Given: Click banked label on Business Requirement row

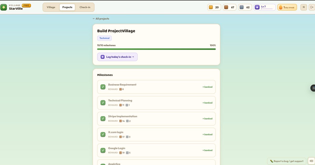Looking at the screenshot, I should tap(207, 87).
